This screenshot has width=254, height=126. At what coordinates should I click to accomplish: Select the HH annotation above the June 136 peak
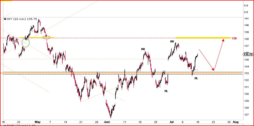pyautogui.click(x=143, y=49)
